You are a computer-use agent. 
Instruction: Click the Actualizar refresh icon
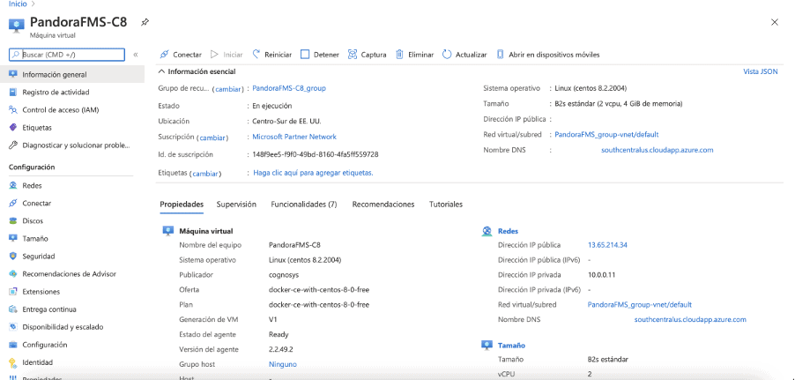point(447,55)
